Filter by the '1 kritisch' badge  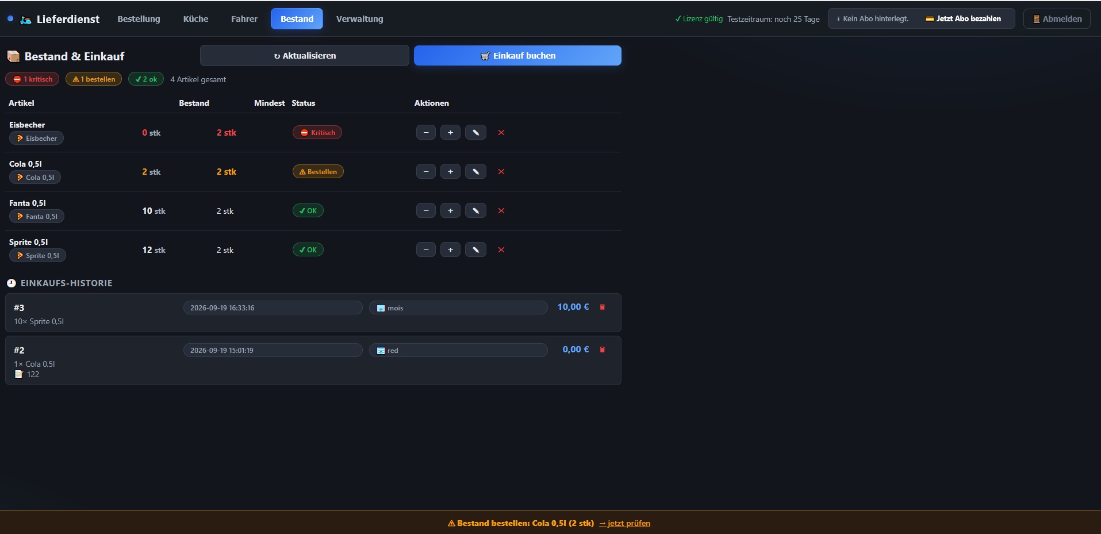pyautogui.click(x=32, y=79)
